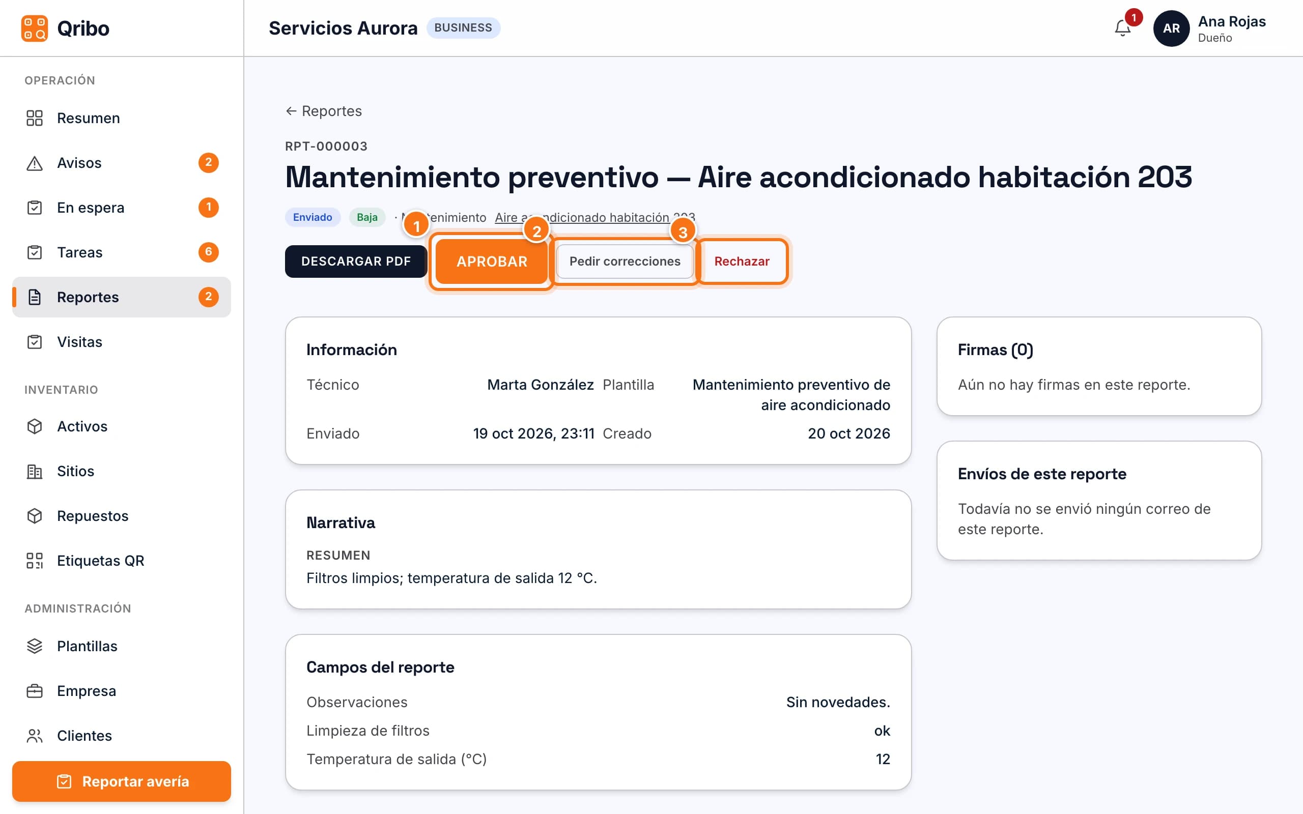Click the En espera badge showing 1

tap(208, 207)
